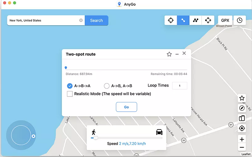The width and height of the screenshot is (252, 157).
Task: Click the walking speed icon
Action: (94, 132)
